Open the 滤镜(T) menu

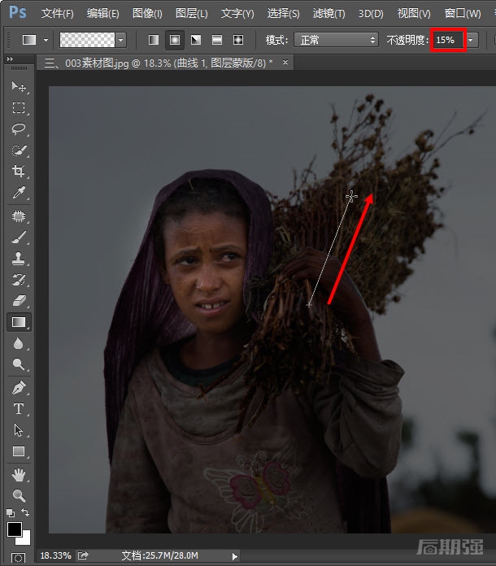[328, 13]
